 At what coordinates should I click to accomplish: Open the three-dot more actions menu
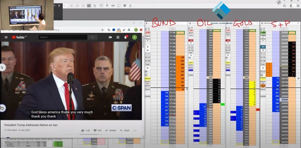135,130
